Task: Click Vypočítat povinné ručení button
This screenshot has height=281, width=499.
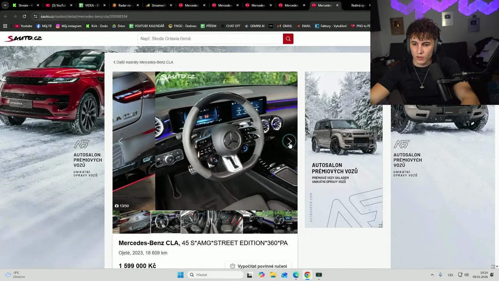Action: click(x=258, y=266)
